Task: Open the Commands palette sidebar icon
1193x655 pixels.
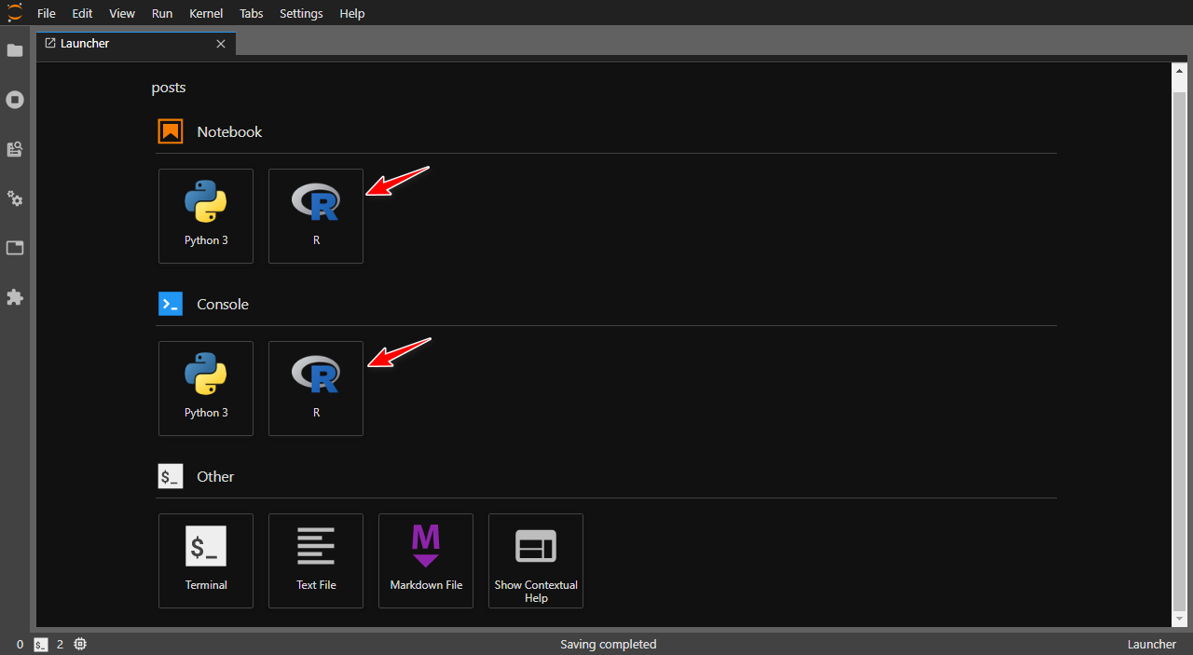Action: click(x=15, y=149)
